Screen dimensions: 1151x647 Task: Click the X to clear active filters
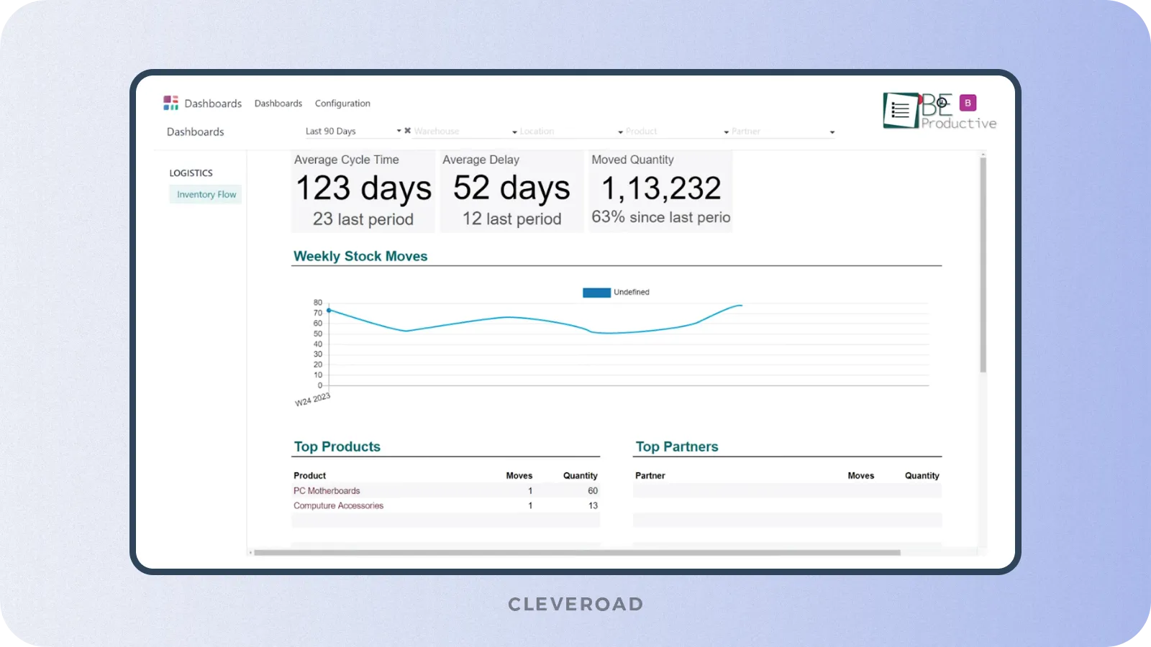point(407,130)
